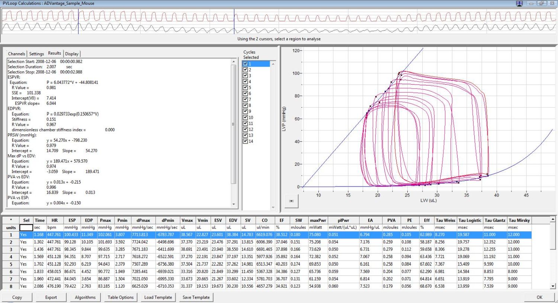Switch to the Display tab

(72, 54)
